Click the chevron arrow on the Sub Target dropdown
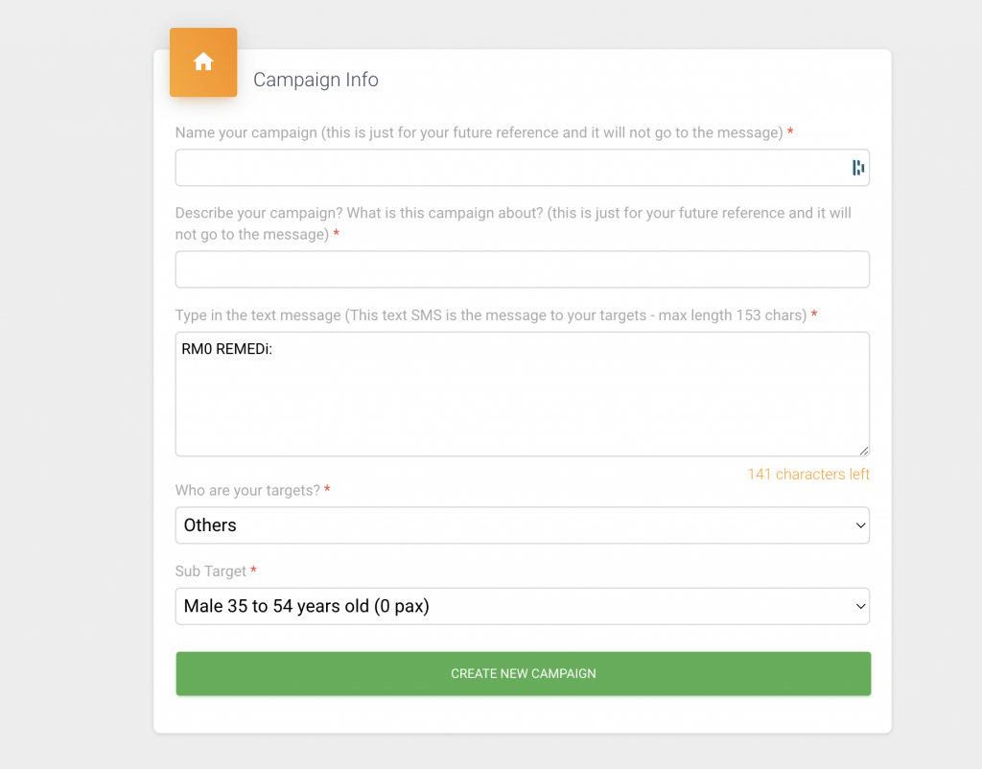 pos(860,606)
